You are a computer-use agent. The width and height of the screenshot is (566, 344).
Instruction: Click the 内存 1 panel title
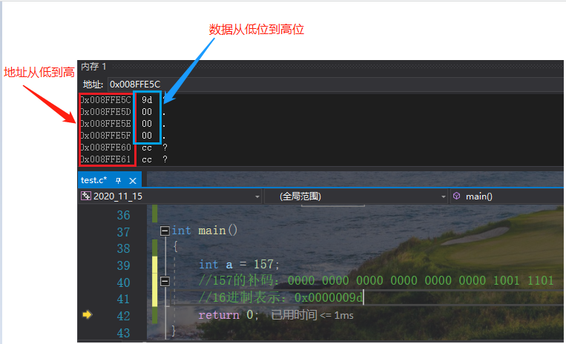coord(93,67)
